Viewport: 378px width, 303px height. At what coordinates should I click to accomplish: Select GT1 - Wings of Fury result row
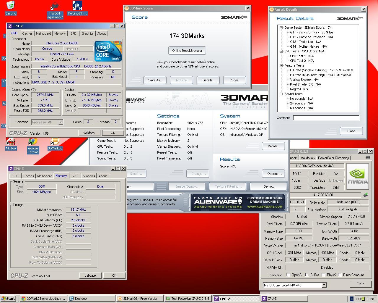click(312, 32)
